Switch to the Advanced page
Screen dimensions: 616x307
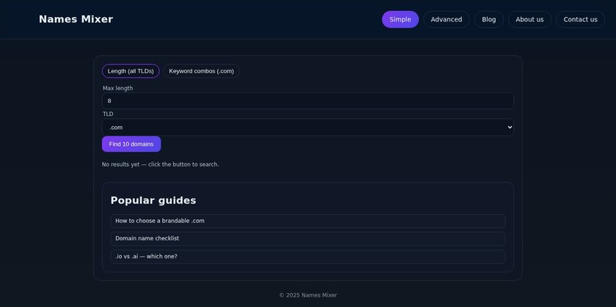pyautogui.click(x=447, y=19)
